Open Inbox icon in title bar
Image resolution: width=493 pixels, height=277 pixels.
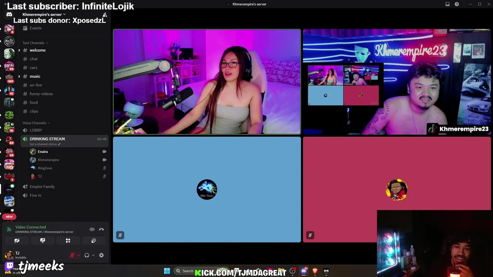click(448, 4)
